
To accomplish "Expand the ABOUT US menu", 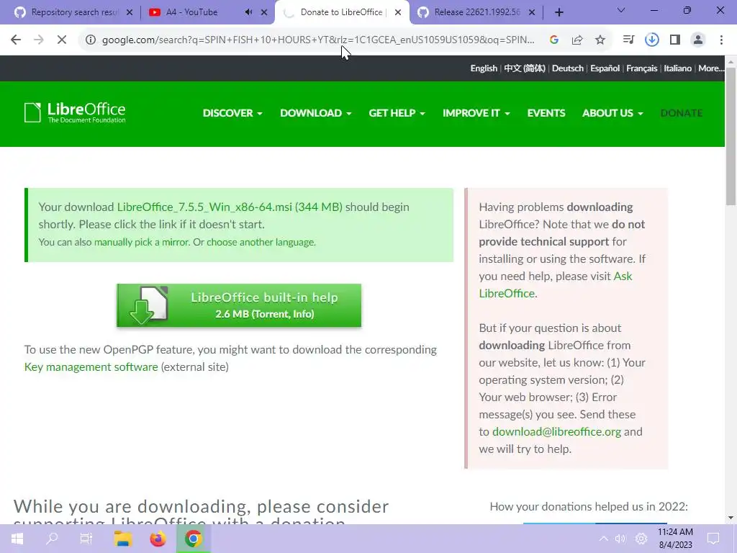I will click(612, 113).
